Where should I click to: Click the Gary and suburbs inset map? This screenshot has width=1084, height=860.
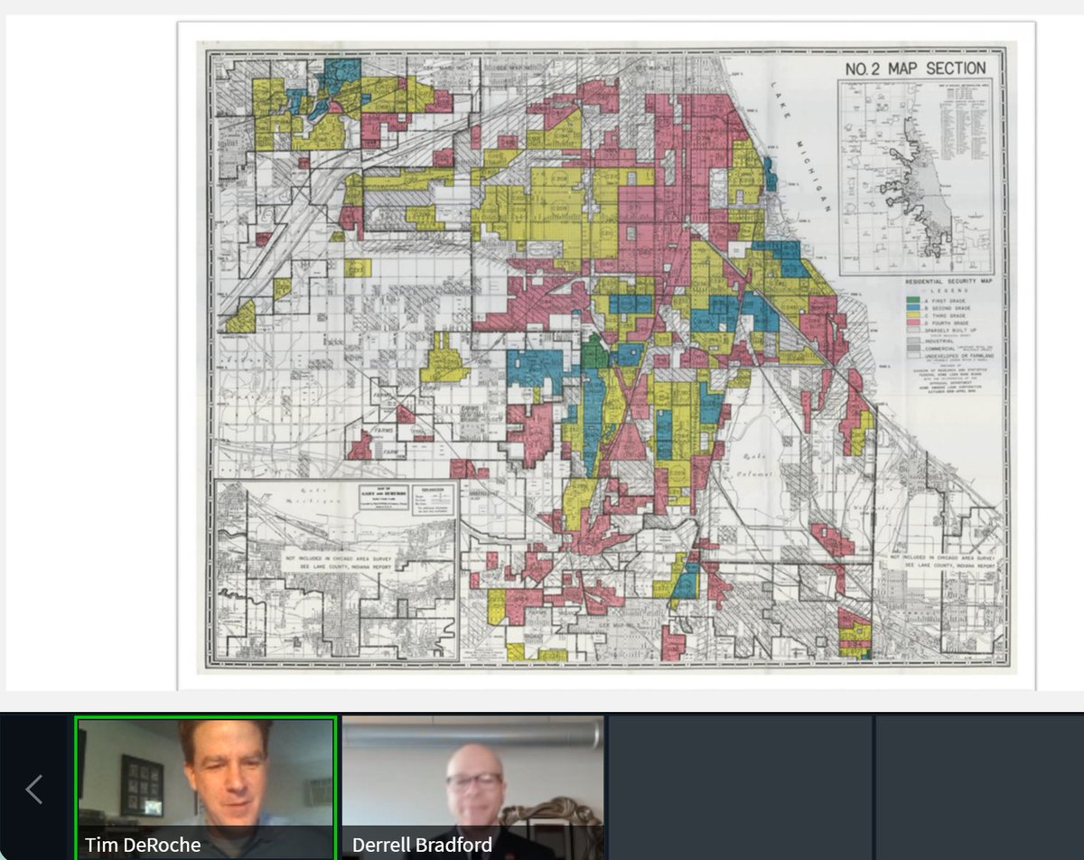(x=337, y=569)
